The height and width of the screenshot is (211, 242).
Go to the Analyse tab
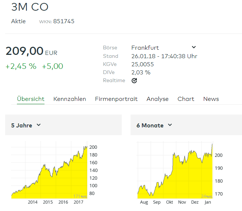(x=157, y=99)
